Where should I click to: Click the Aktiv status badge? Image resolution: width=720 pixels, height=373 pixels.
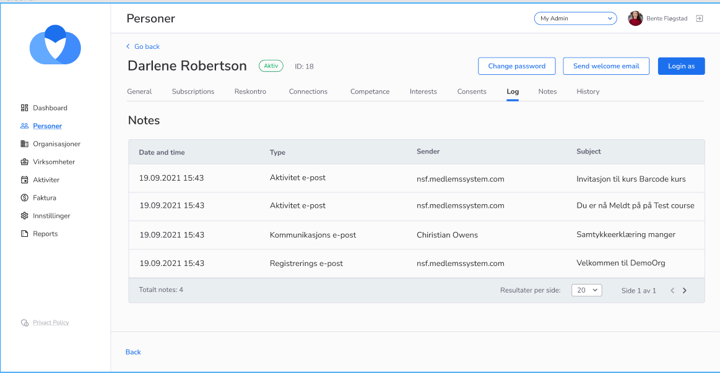(271, 66)
